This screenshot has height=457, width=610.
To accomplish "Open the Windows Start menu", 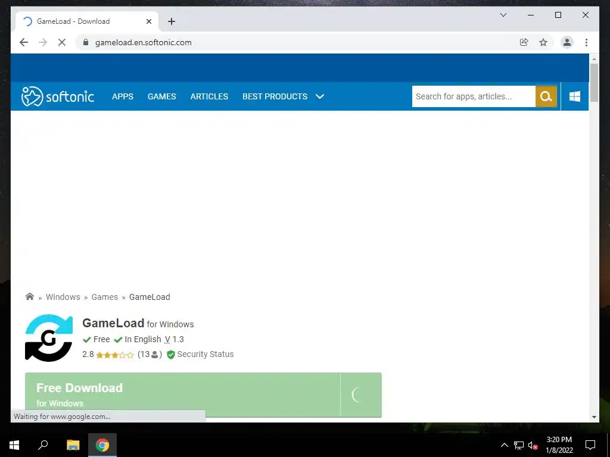I will pos(14,445).
